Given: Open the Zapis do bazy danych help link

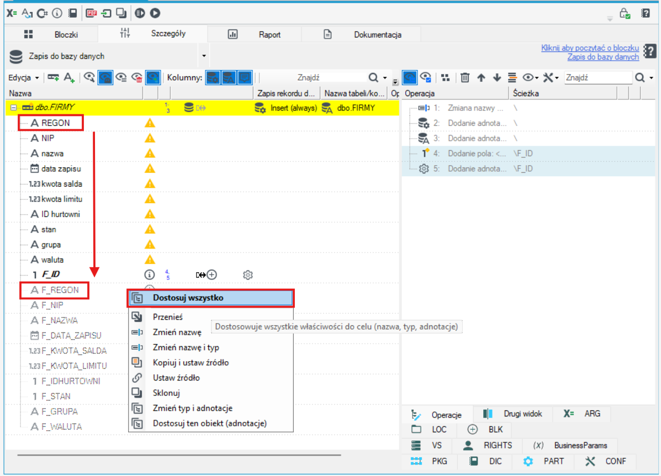Looking at the screenshot, I should tap(603, 57).
